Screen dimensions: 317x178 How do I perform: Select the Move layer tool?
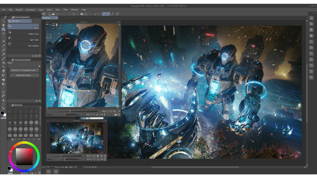[3, 33]
